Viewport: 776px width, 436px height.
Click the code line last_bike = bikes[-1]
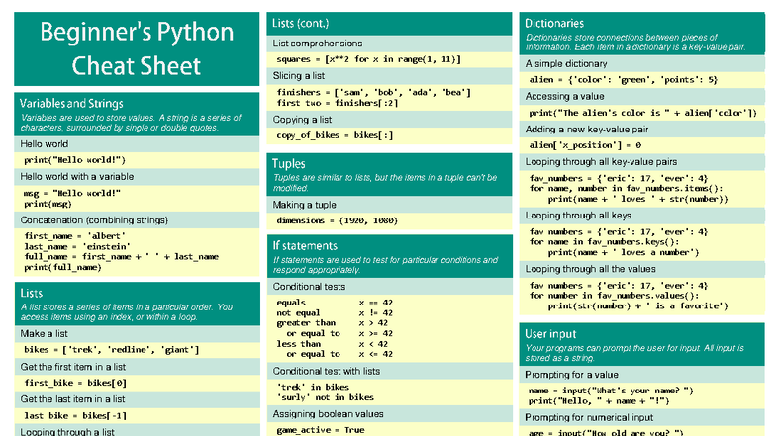point(75,415)
